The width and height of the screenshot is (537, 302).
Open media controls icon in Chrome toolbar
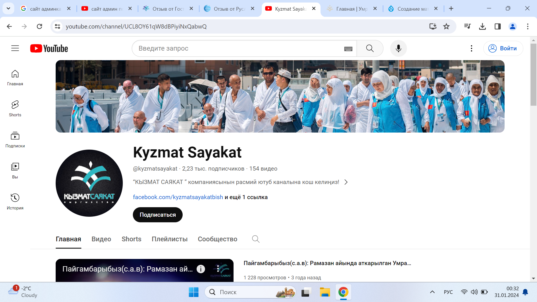tap(467, 26)
